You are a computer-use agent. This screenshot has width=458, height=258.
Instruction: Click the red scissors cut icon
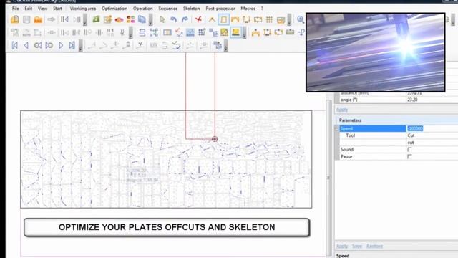[x=199, y=19]
